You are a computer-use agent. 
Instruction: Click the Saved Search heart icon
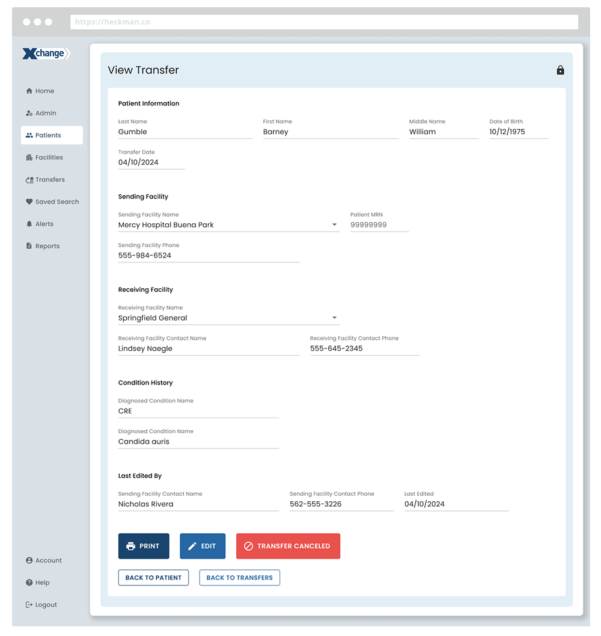coord(29,202)
